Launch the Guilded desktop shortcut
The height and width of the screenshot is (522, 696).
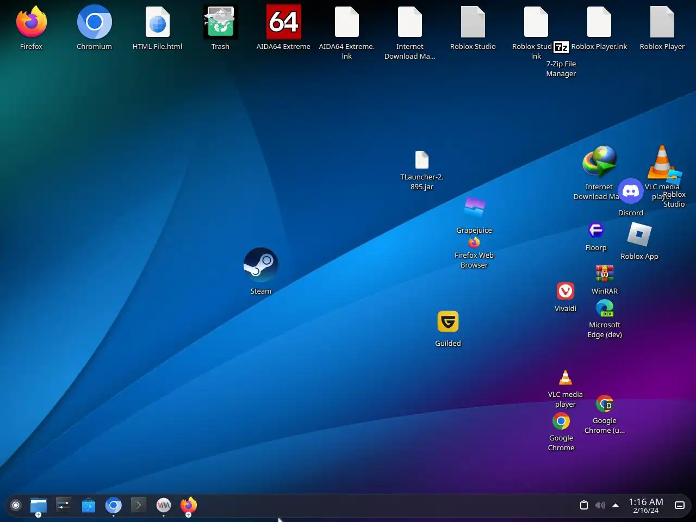[x=448, y=321]
